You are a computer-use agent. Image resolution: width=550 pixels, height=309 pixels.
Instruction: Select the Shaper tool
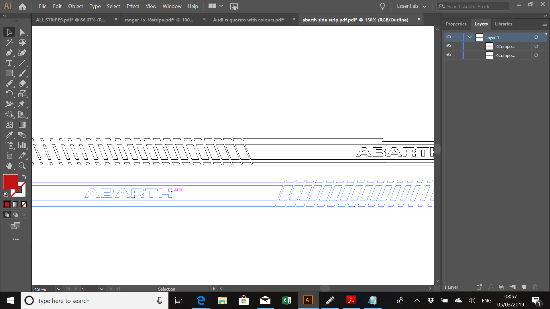click(9, 84)
